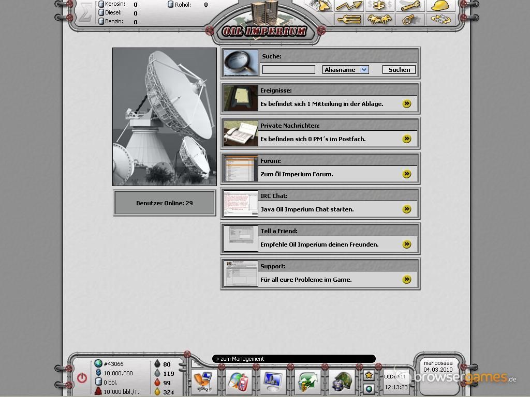The width and height of the screenshot is (530, 397).
Task: Click the Suchen search button
Action: coord(399,70)
